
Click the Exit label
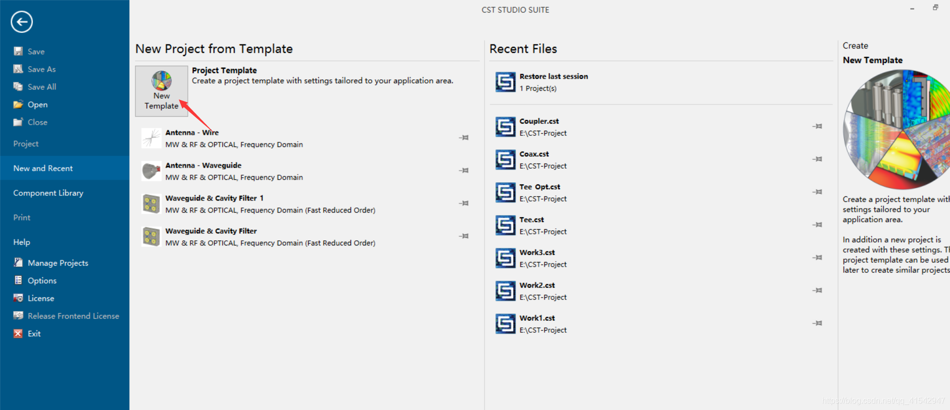[34, 334]
